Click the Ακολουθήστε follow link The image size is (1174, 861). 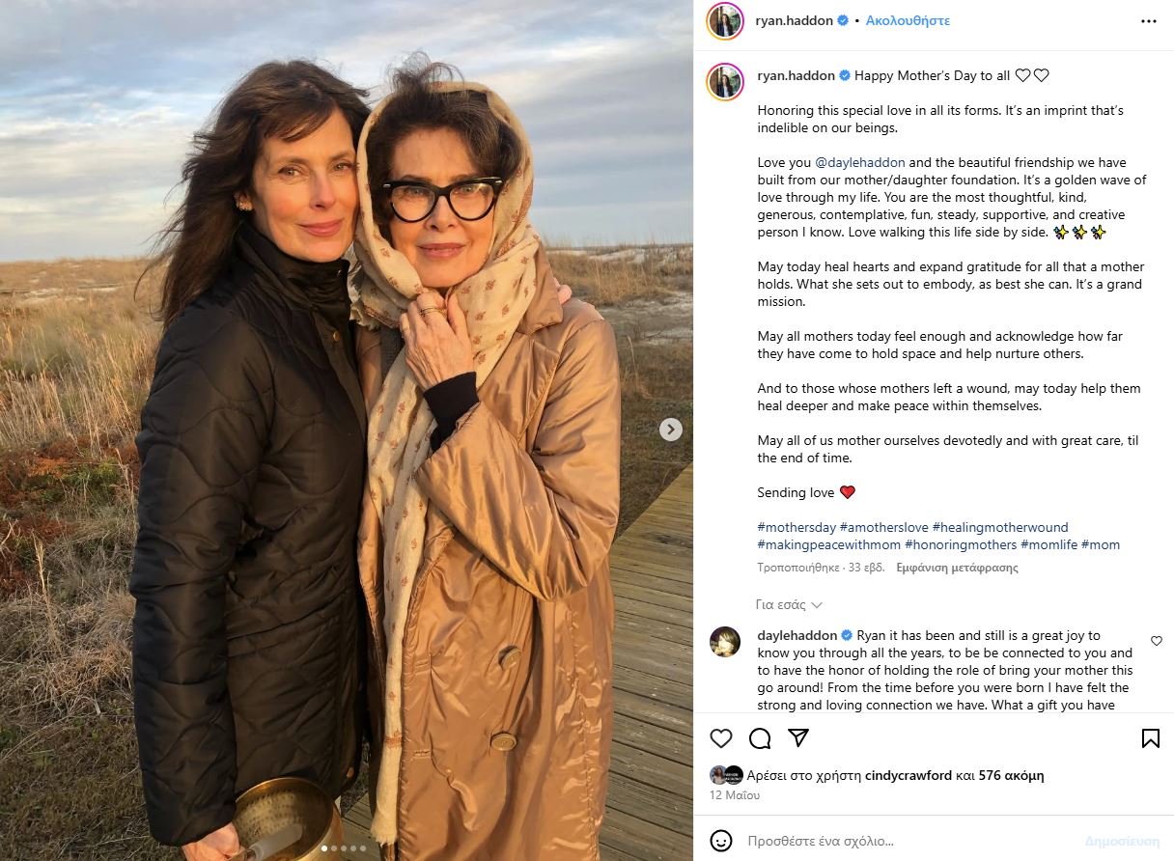[908, 20]
